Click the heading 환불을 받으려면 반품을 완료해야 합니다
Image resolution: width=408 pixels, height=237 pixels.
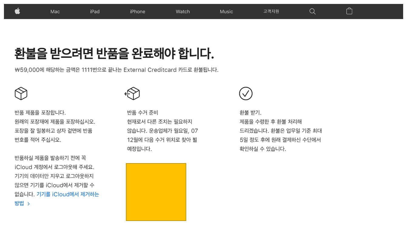(114, 54)
